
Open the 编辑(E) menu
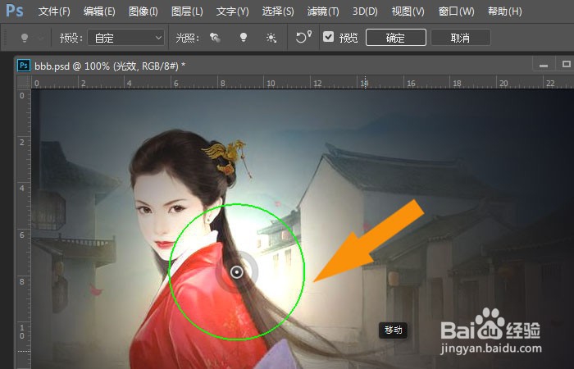coord(99,11)
